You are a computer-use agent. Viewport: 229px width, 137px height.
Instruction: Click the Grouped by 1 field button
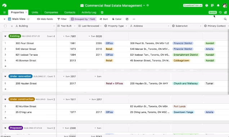pos(83,19)
